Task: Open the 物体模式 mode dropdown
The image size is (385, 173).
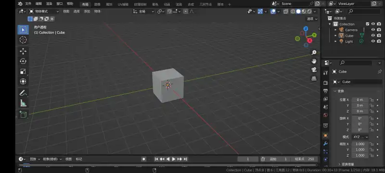Action: pyautogui.click(x=44, y=12)
